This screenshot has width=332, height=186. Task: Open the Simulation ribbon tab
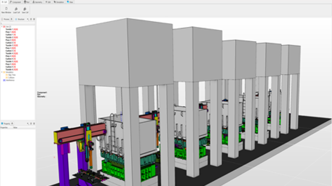(59, 2)
